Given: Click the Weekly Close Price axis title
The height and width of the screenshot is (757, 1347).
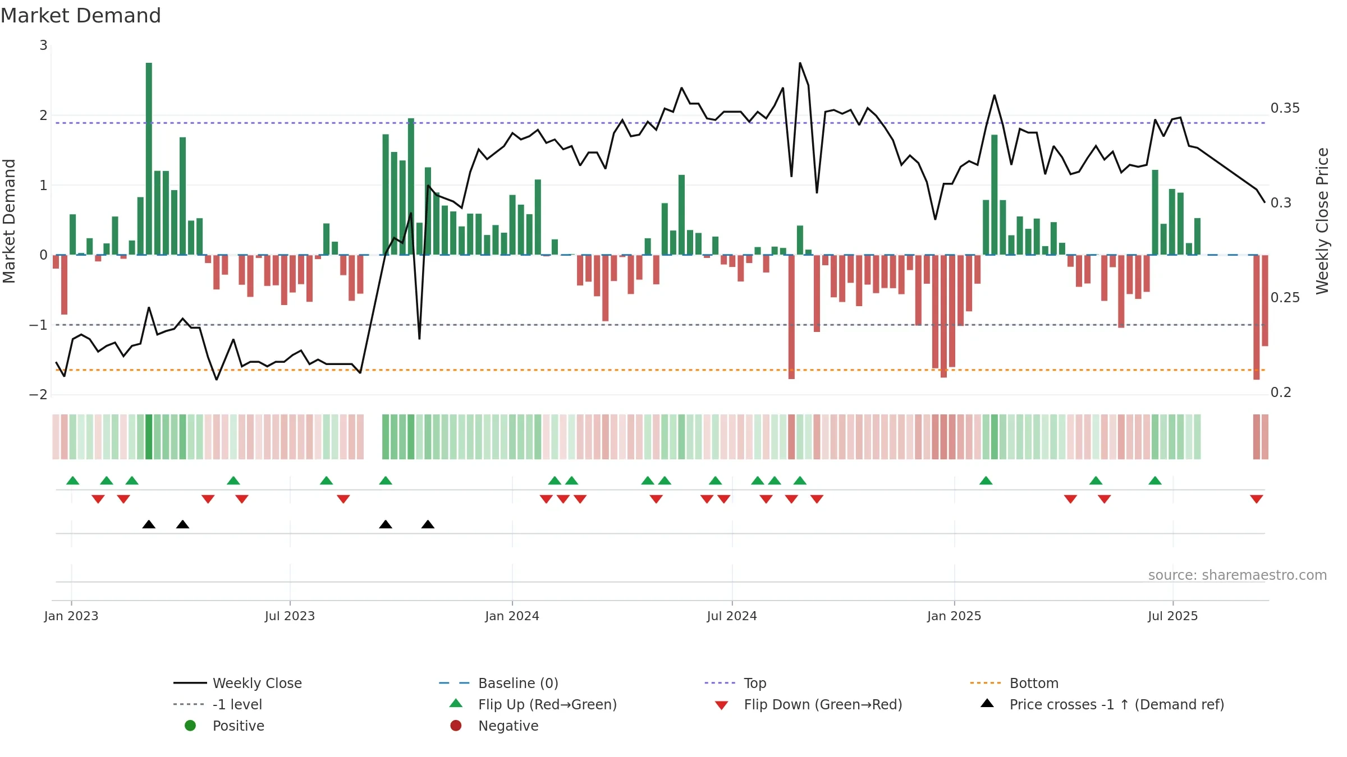Looking at the screenshot, I should tap(1323, 221).
